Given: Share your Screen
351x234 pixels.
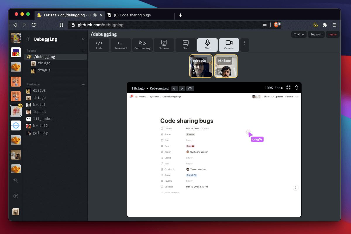Looking at the screenshot, I should coord(164,45).
